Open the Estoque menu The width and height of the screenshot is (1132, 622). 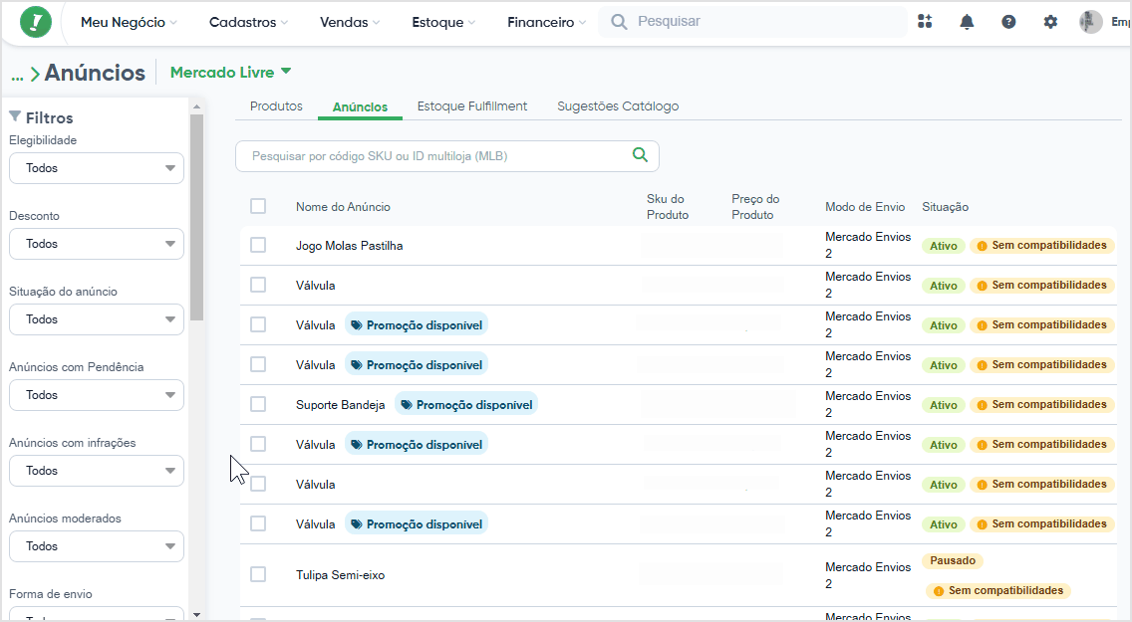click(x=443, y=22)
